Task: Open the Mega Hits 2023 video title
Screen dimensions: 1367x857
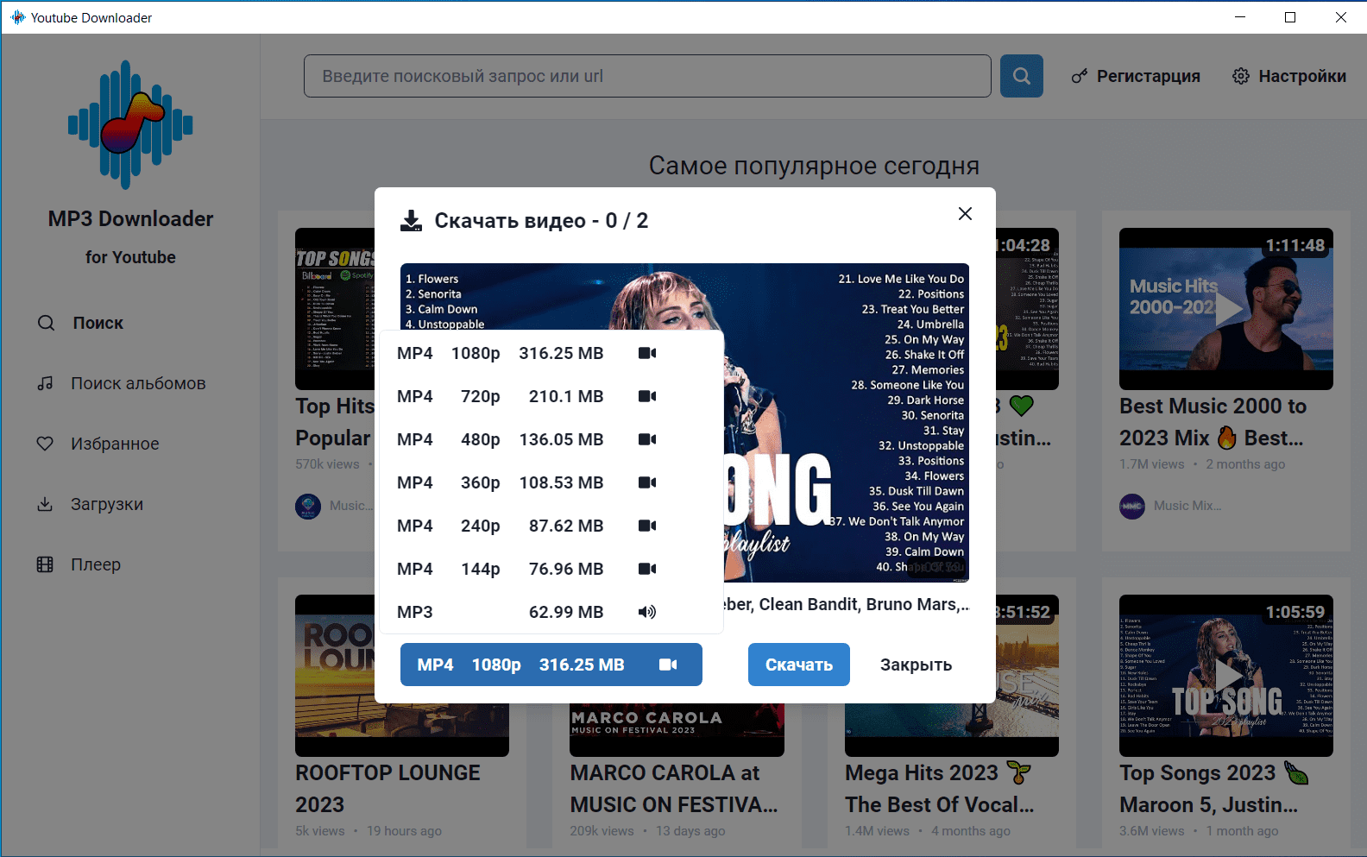Action: 939,789
